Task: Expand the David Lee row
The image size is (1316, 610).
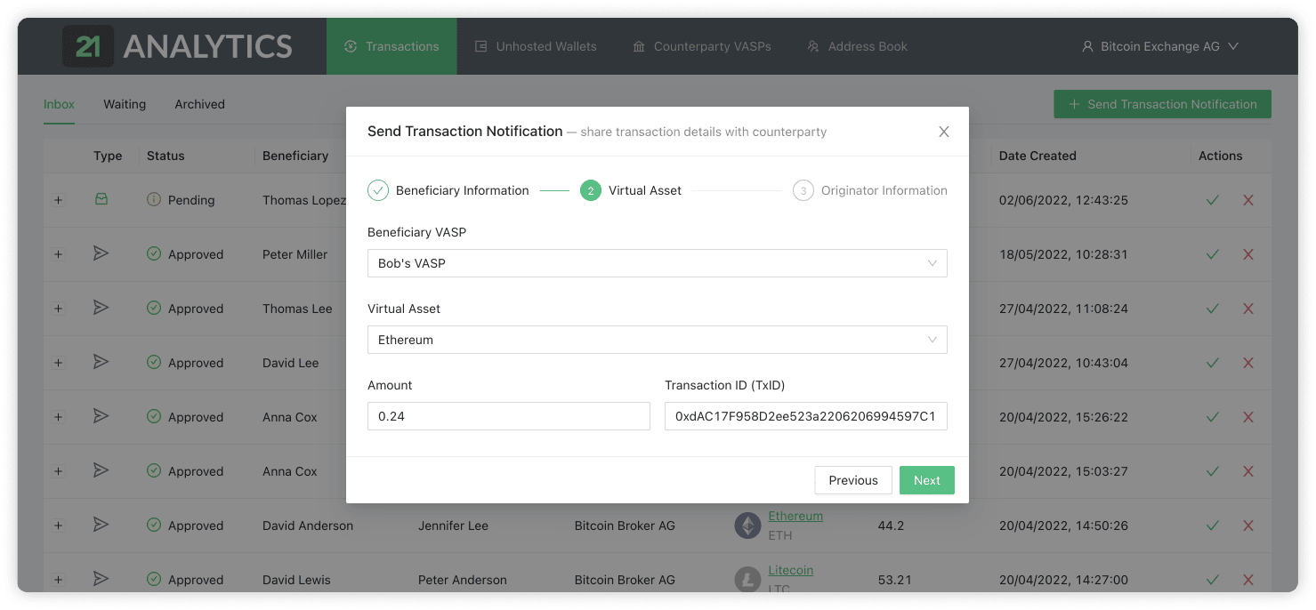Action: coord(58,363)
